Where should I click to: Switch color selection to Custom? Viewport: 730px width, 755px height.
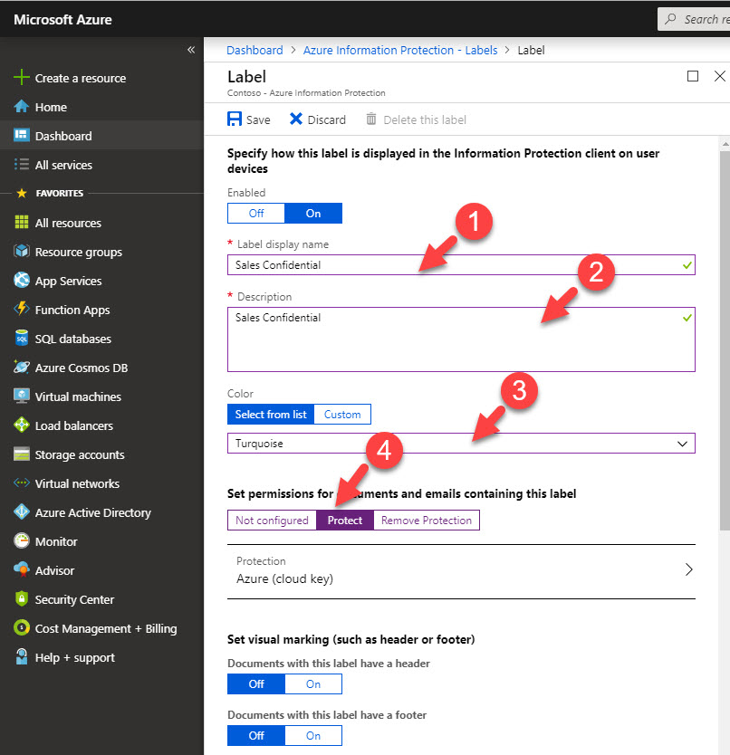(341, 414)
